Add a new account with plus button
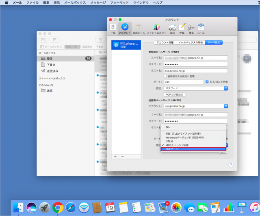 (115, 157)
